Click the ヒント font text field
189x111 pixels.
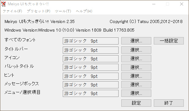tap(91, 76)
